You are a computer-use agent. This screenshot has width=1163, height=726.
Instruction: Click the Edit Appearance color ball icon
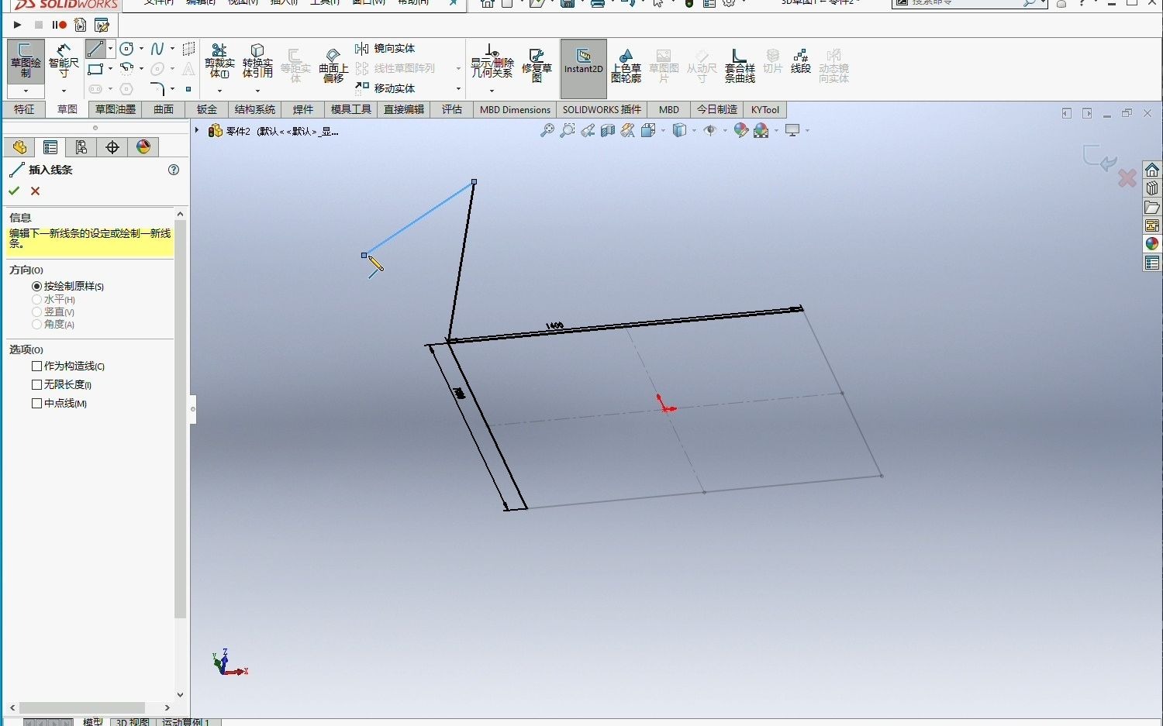pos(740,130)
